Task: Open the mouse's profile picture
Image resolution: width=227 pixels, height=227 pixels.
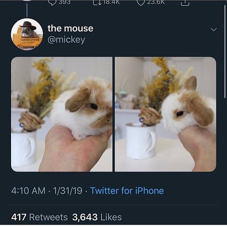Action: tap(27, 34)
